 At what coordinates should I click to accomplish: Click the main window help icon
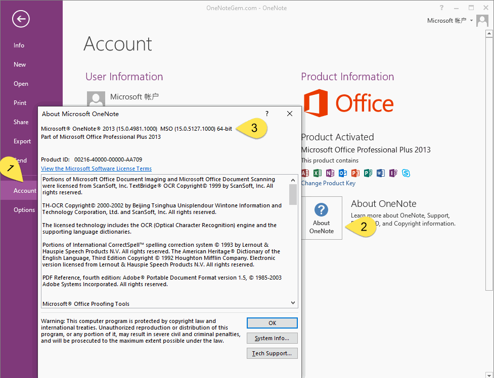441,8
